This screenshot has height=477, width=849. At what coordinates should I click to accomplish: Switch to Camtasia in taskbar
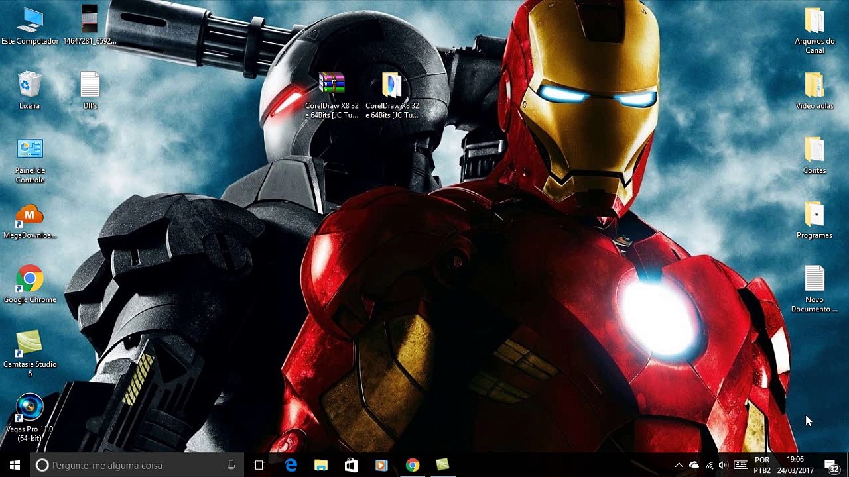point(442,465)
